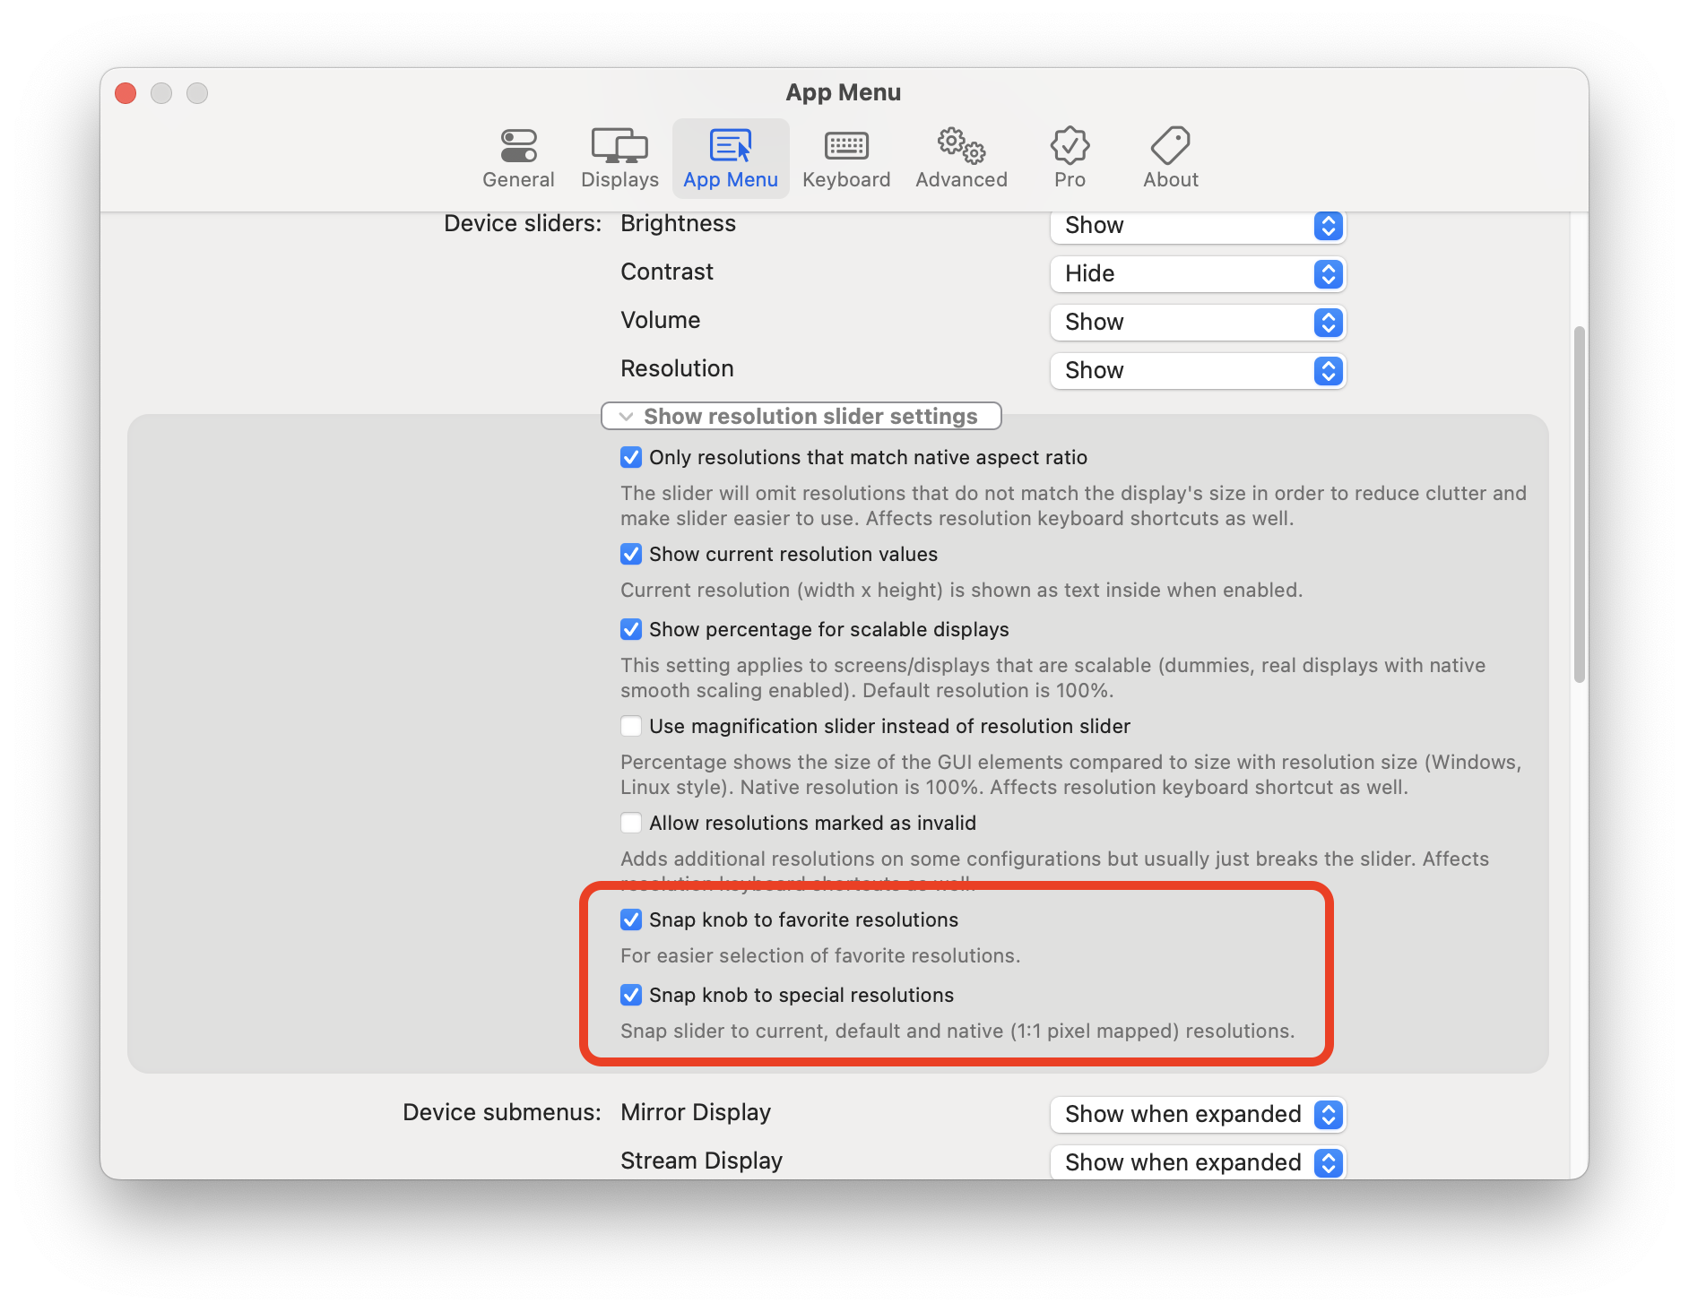The image size is (1689, 1312).
Task: Open the Keyboard settings tab
Action: 846,159
